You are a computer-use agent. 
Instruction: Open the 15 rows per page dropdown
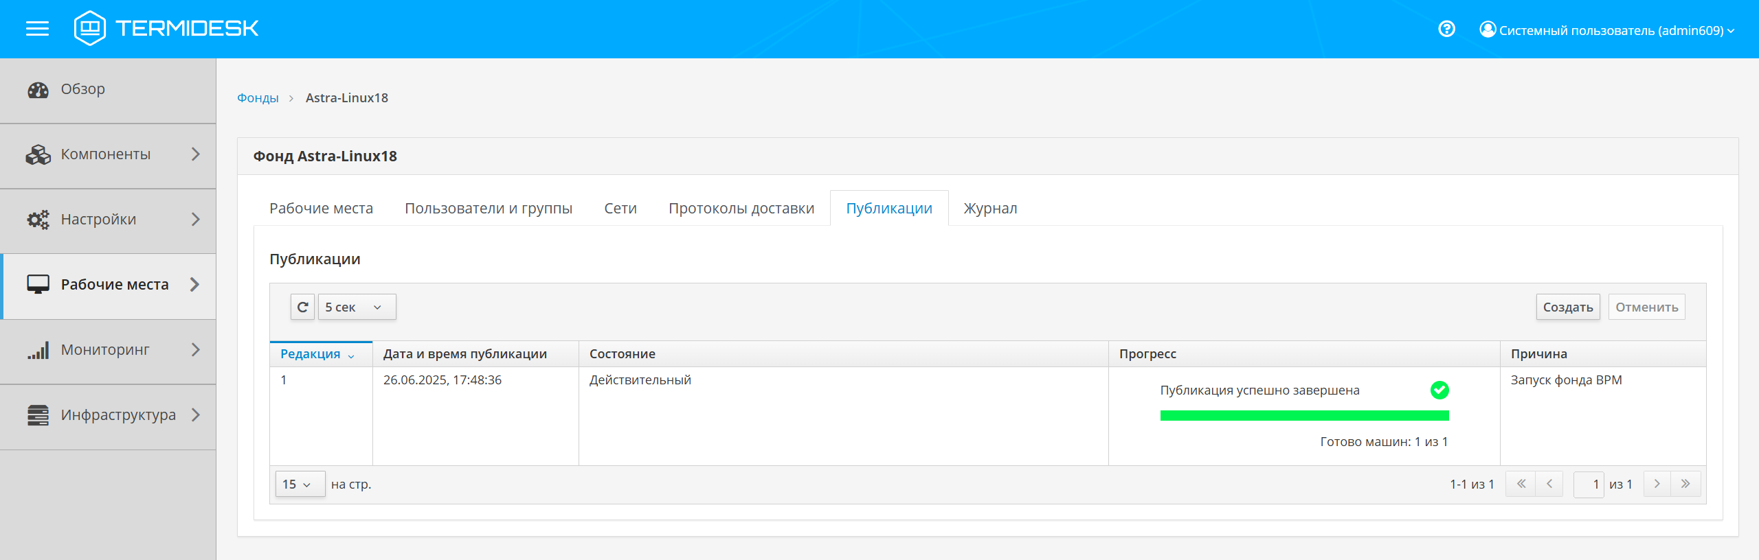pos(300,485)
